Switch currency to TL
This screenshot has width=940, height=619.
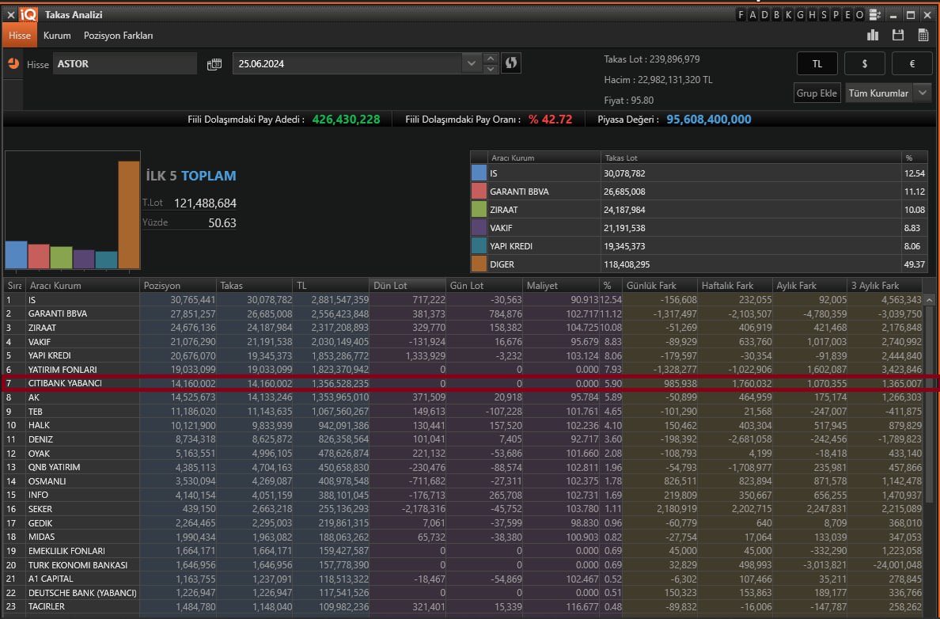pos(817,63)
